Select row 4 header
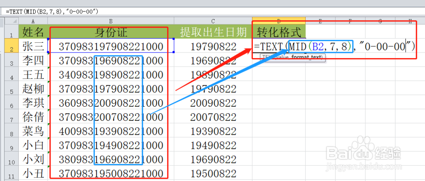Viewport: 425px width, 181px height. pyautogui.click(x=11, y=74)
